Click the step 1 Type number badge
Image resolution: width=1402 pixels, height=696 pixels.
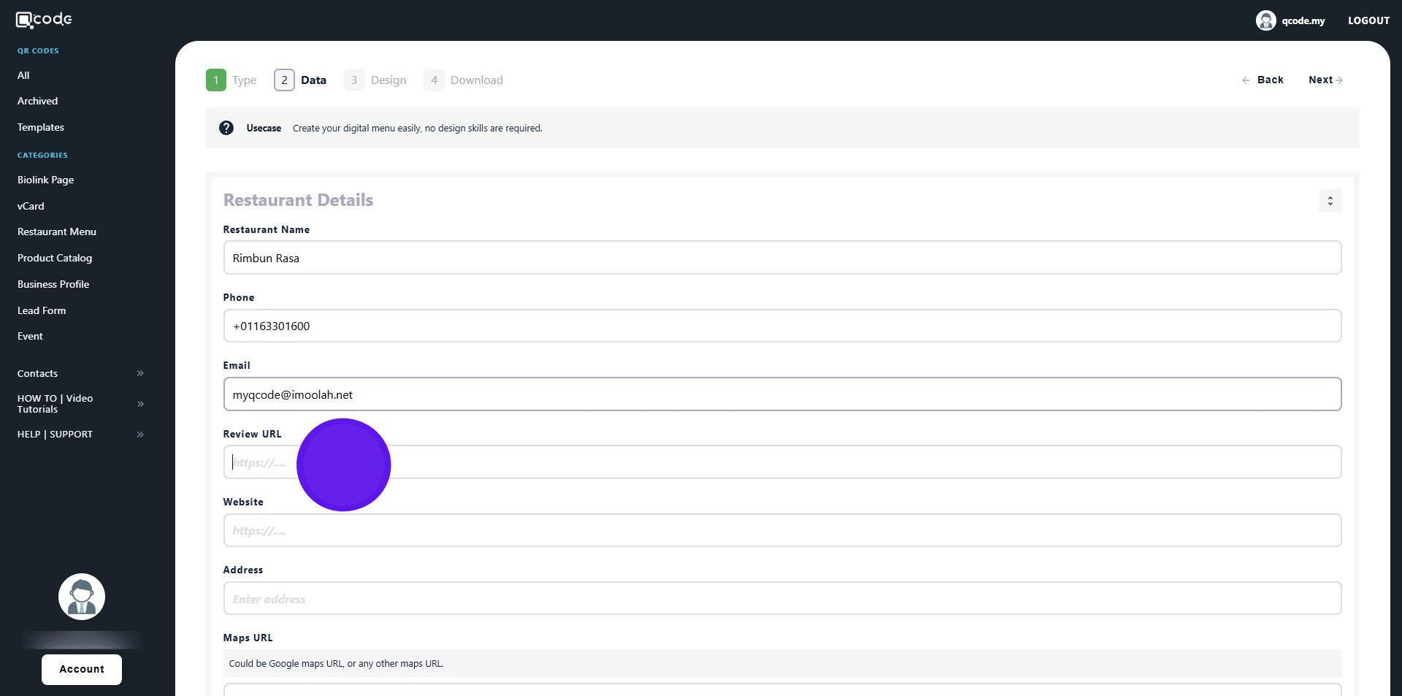(216, 80)
